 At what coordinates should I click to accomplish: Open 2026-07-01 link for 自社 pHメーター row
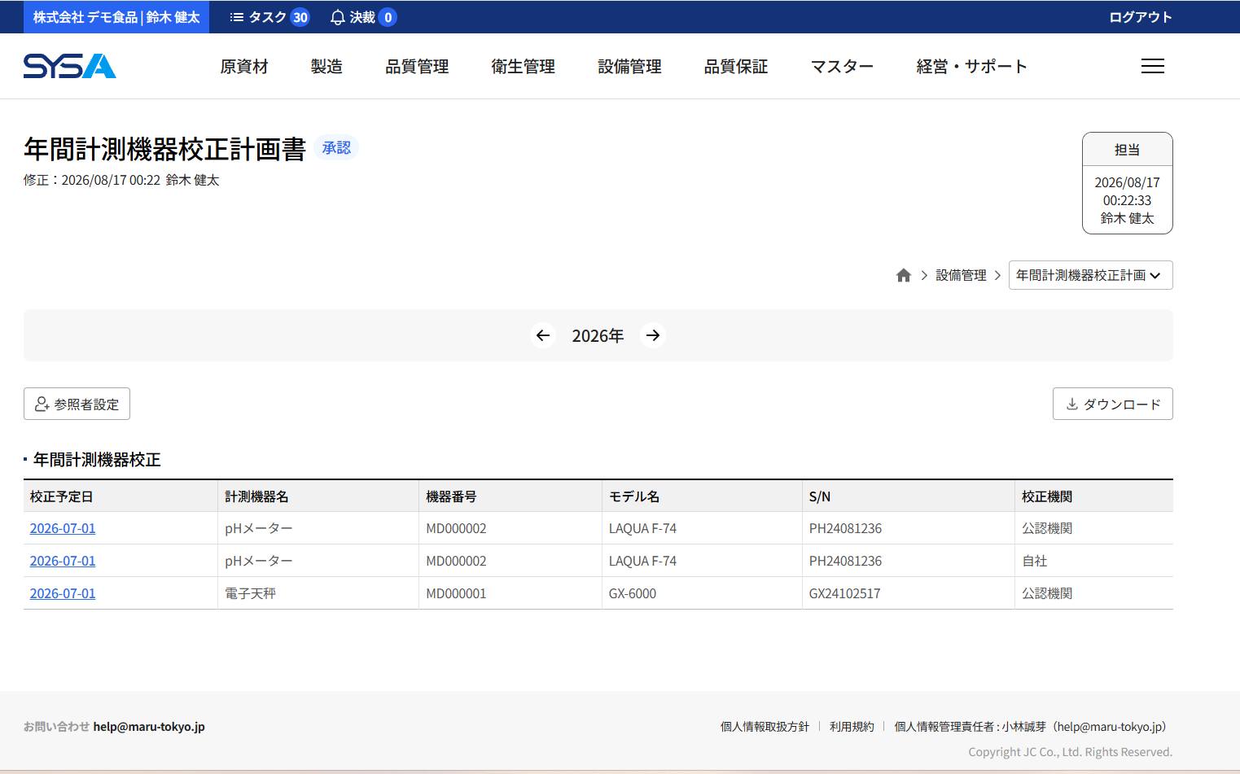(x=63, y=561)
